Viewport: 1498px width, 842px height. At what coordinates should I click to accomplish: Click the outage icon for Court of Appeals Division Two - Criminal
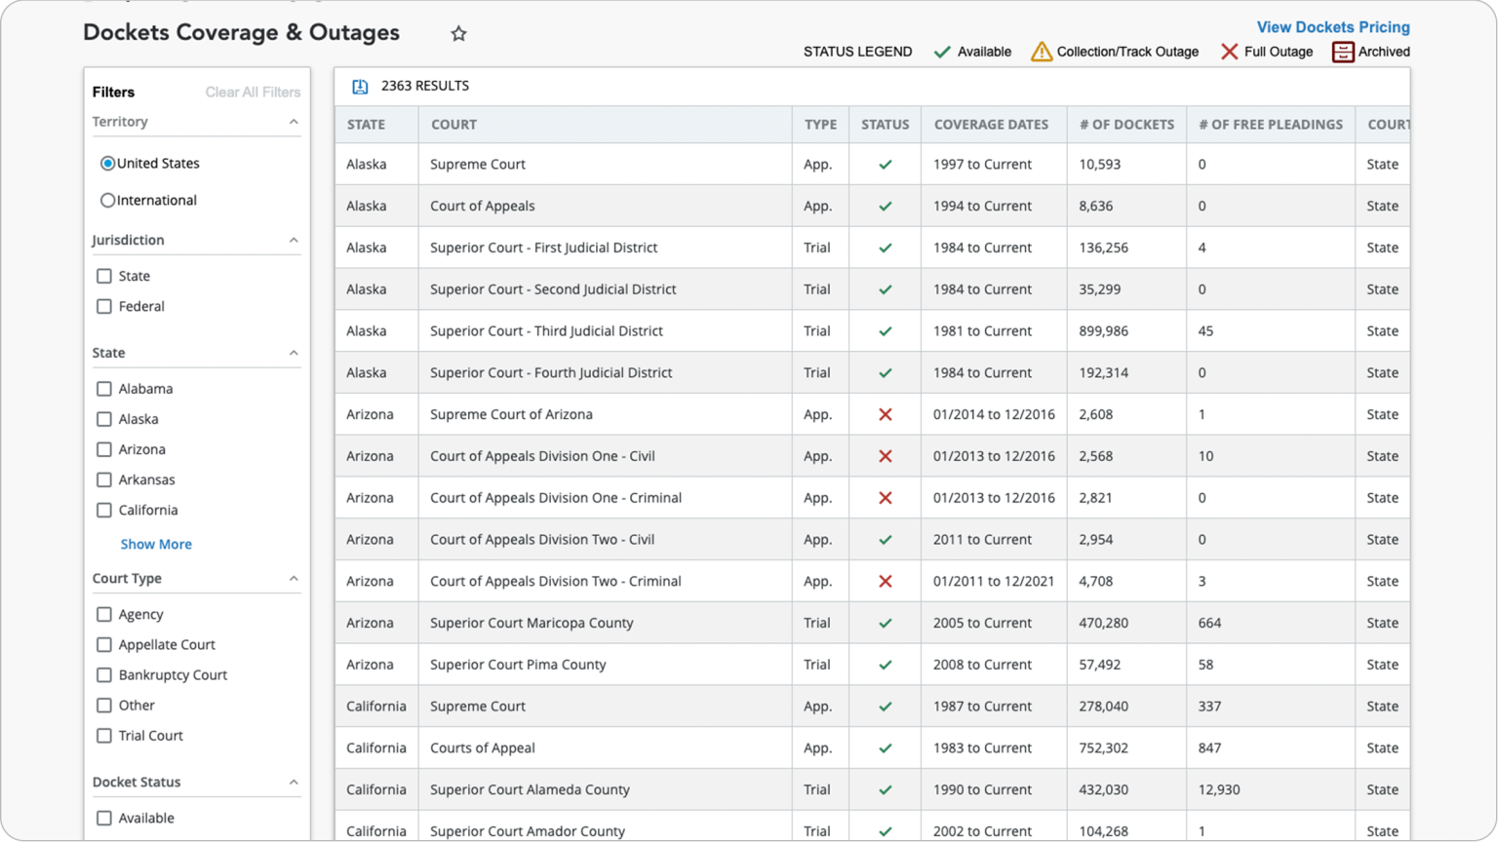click(x=885, y=581)
